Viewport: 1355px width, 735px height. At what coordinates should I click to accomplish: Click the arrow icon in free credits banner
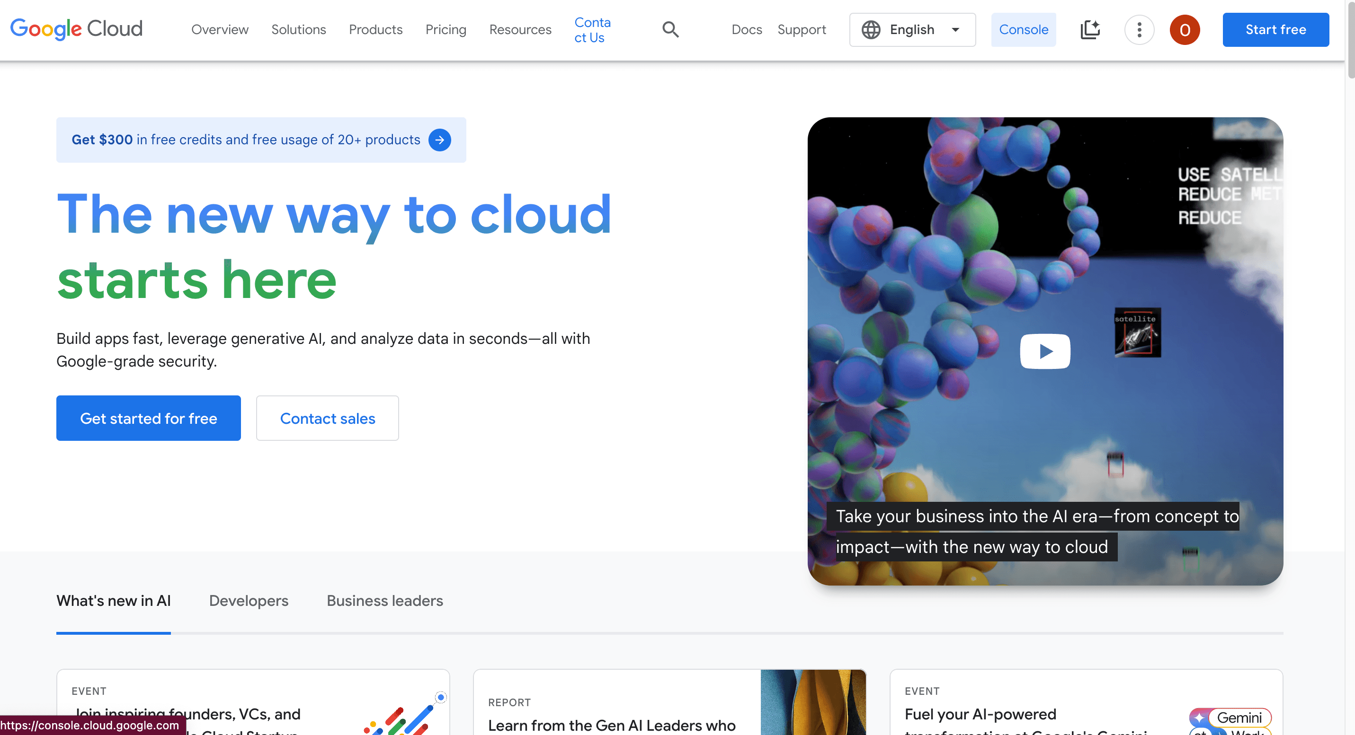[x=440, y=140]
